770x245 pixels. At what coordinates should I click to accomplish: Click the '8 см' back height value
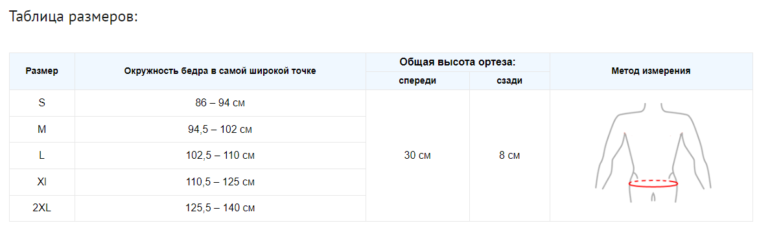[x=509, y=156]
